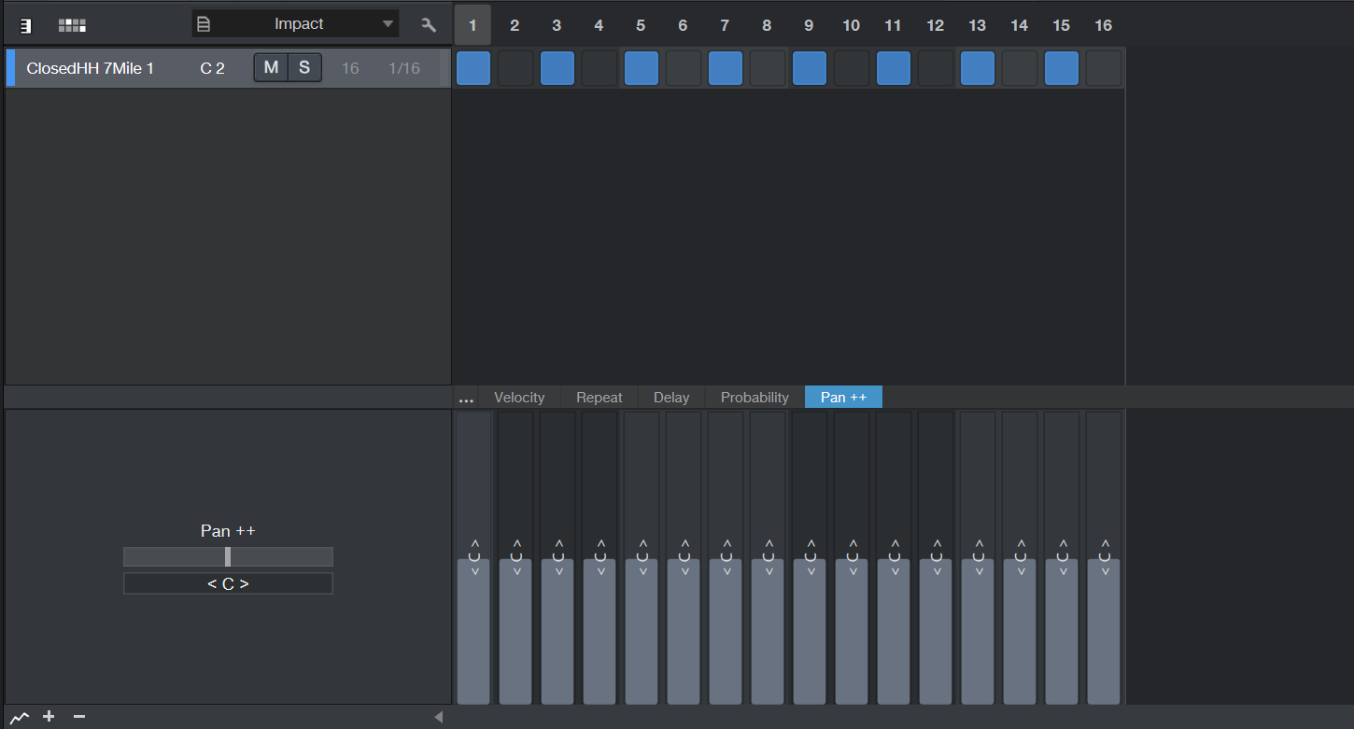
Task: Toggle the automation curve icon
Action: pos(20,717)
